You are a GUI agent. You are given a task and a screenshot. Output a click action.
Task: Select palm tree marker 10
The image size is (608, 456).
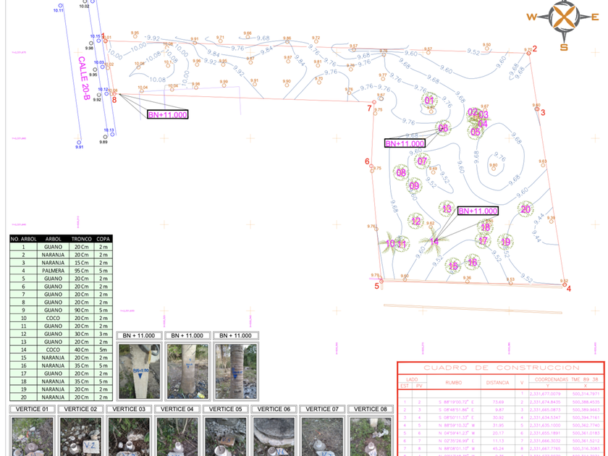tap(389, 243)
